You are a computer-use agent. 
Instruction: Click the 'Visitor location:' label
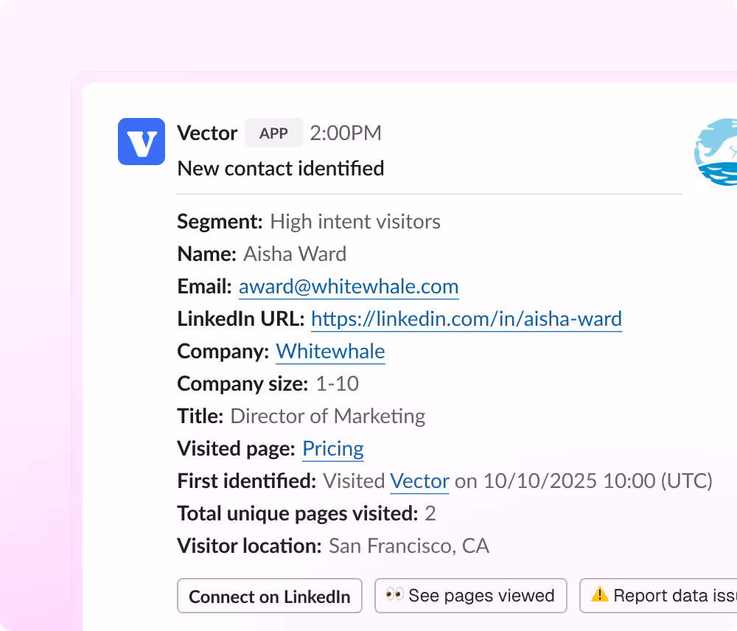(x=249, y=546)
